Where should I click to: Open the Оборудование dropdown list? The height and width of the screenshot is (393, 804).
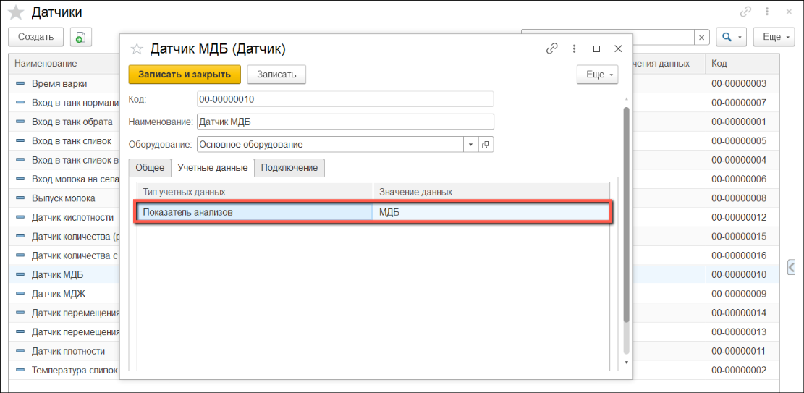tap(471, 145)
